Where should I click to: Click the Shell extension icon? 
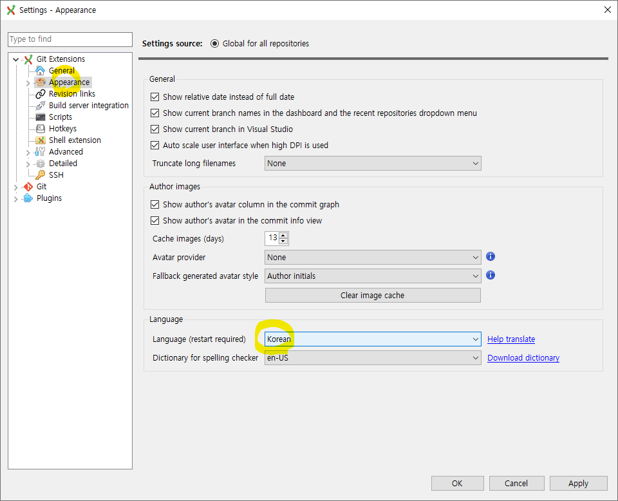(40, 140)
